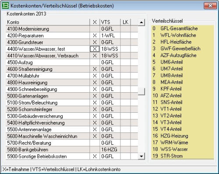Toggle participation X for 4410-Wasser/Abwasser, Verbrauch
This screenshot has width=219, height=174.
[95, 56]
